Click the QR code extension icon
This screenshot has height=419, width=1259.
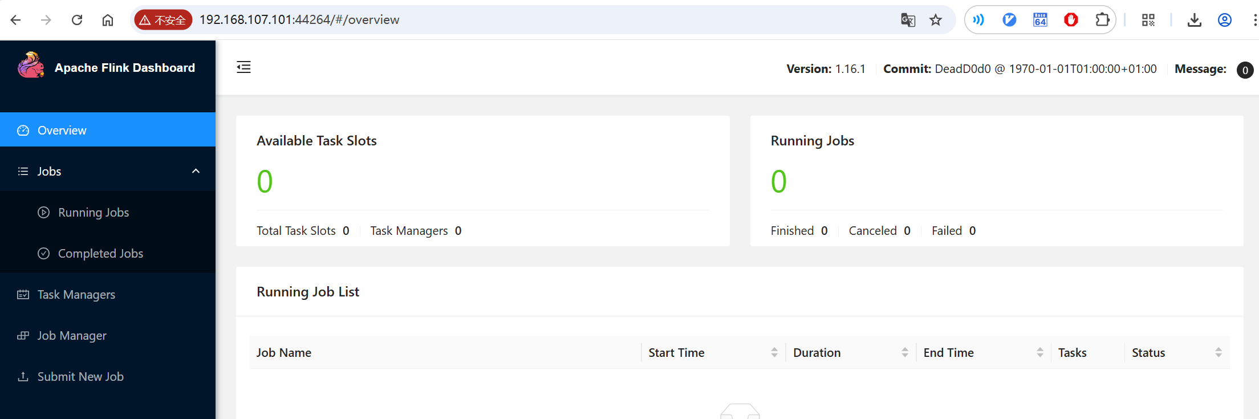click(x=1148, y=20)
